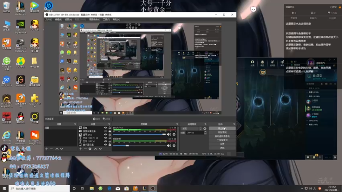The height and width of the screenshot is (192, 342).
Task: Click the transition duration 300 ms field
Action: (195, 133)
